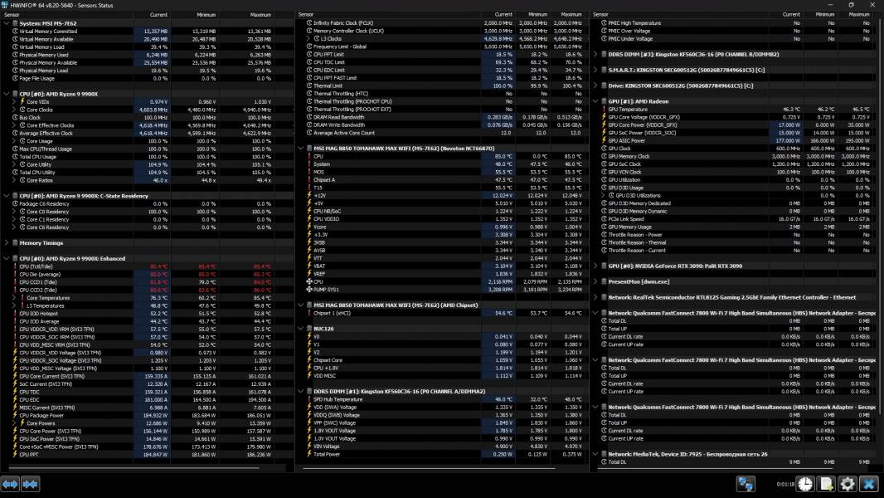884x498 pixels.
Task: Click the icon beside PCIe Link Speed
Action: (x=604, y=219)
